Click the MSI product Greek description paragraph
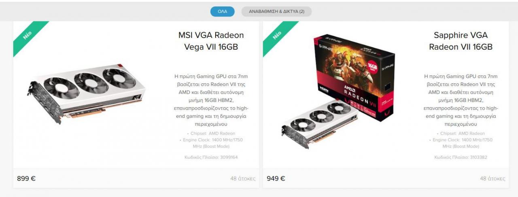This screenshot has width=518, height=197. click(211, 100)
